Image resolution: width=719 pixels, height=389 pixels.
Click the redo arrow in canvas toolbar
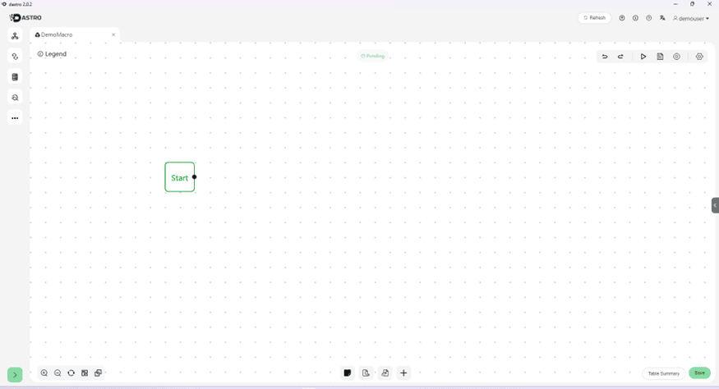click(x=620, y=57)
